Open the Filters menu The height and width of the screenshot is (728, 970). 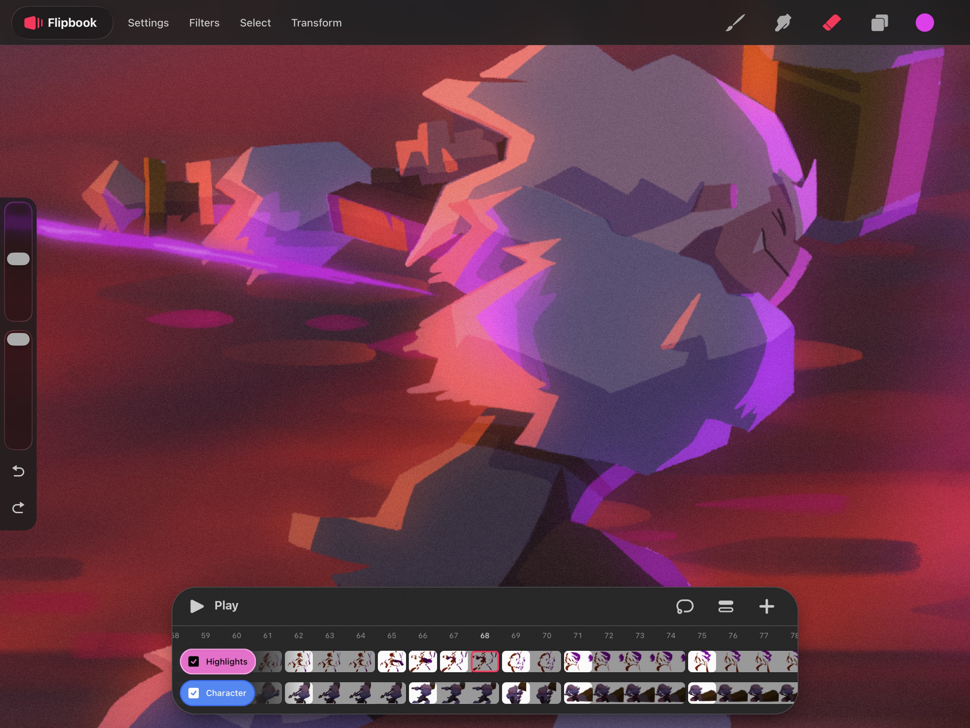tap(204, 23)
